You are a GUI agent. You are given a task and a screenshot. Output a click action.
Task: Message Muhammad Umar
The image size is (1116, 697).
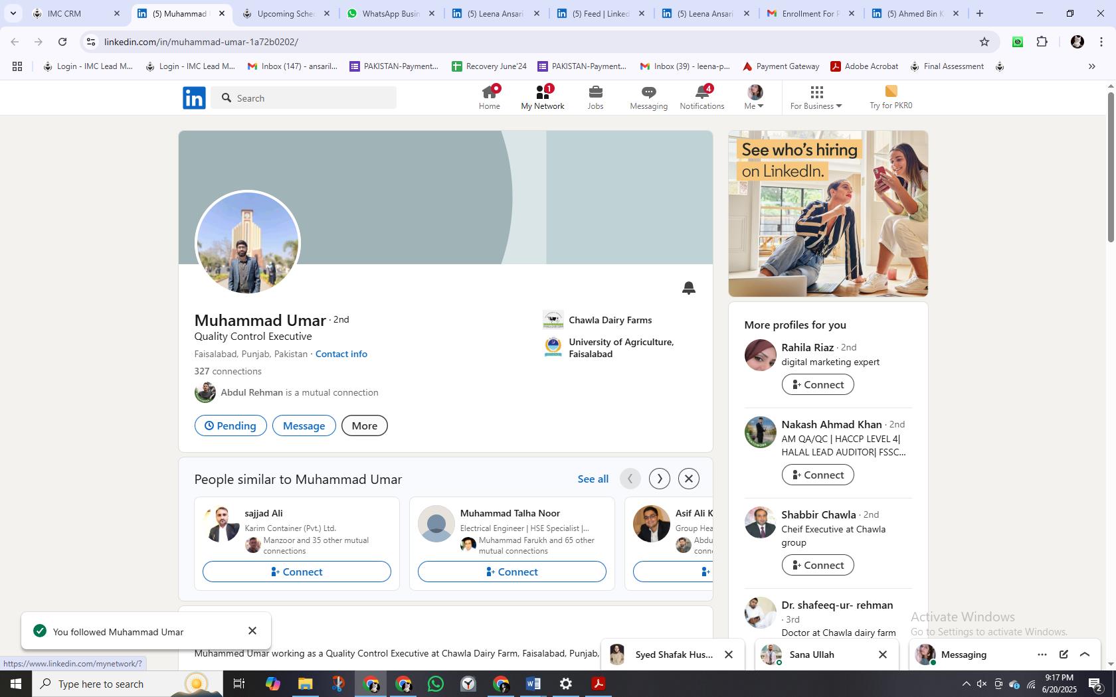point(304,426)
